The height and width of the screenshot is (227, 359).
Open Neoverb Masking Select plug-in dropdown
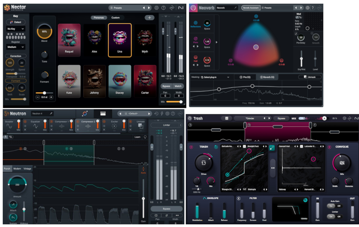215,77
